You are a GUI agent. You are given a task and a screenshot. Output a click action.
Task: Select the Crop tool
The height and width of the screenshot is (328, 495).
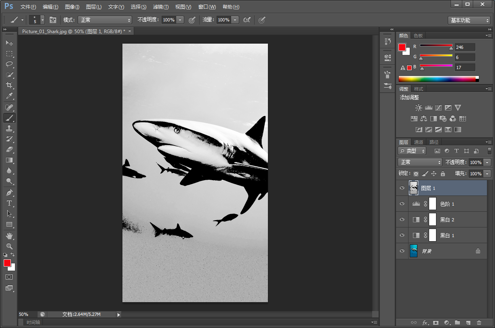9,85
